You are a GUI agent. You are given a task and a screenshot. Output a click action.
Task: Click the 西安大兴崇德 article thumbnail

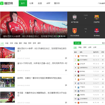[x=8, y=52]
